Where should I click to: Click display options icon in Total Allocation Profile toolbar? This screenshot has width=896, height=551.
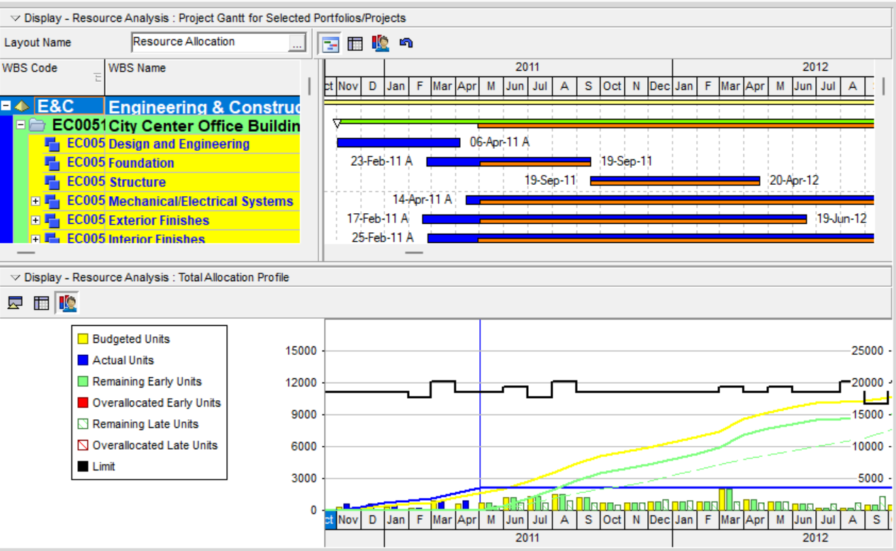pos(14,304)
